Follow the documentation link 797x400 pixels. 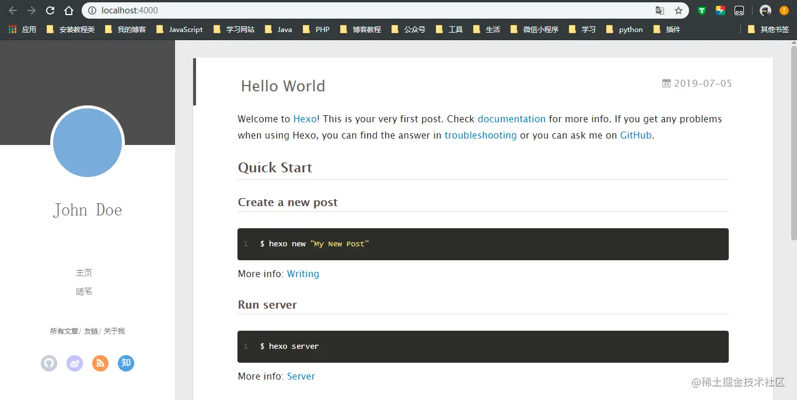512,119
